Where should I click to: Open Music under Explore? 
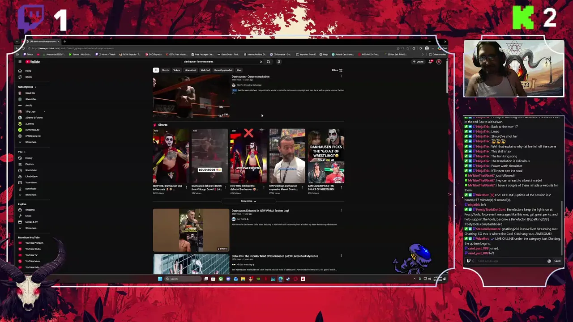(28, 216)
